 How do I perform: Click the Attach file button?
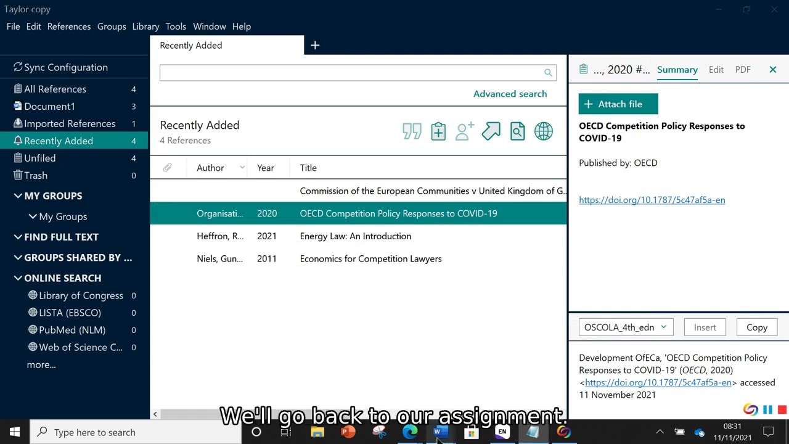618,104
